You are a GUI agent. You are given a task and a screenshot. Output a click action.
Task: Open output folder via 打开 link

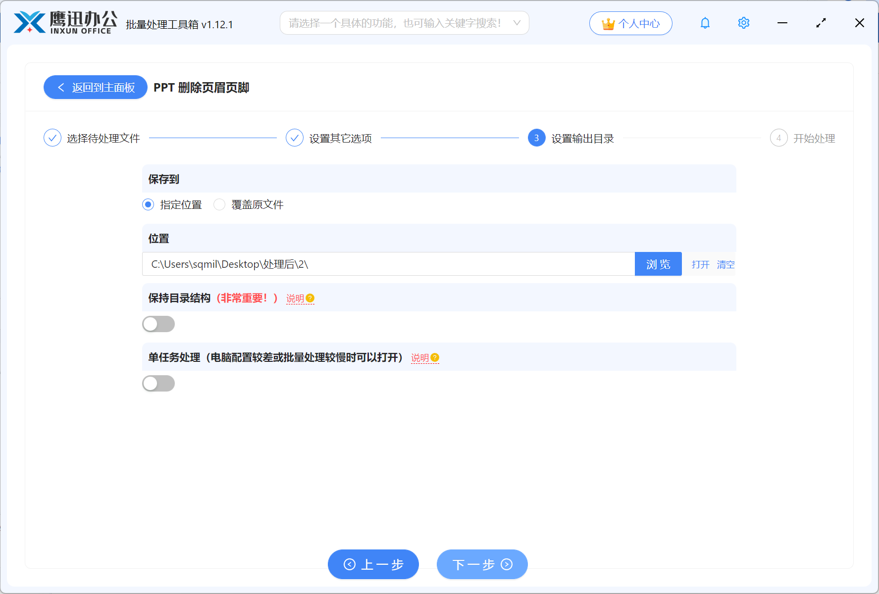(x=700, y=264)
